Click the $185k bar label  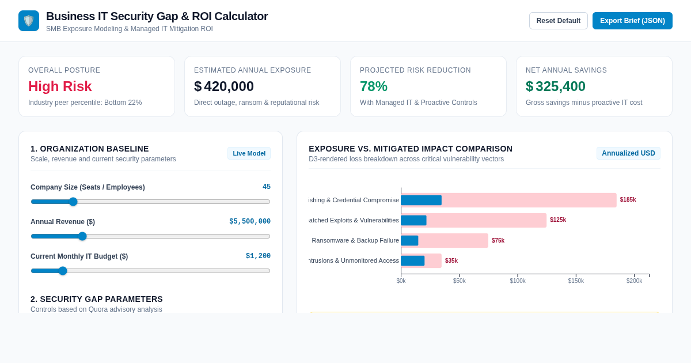[628, 200]
